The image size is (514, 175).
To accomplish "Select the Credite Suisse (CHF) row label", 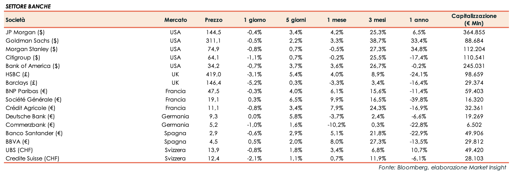I will point(32,158).
